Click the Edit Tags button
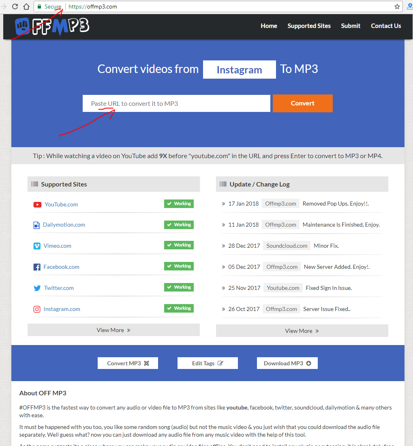This screenshot has width=413, height=446. point(208,363)
